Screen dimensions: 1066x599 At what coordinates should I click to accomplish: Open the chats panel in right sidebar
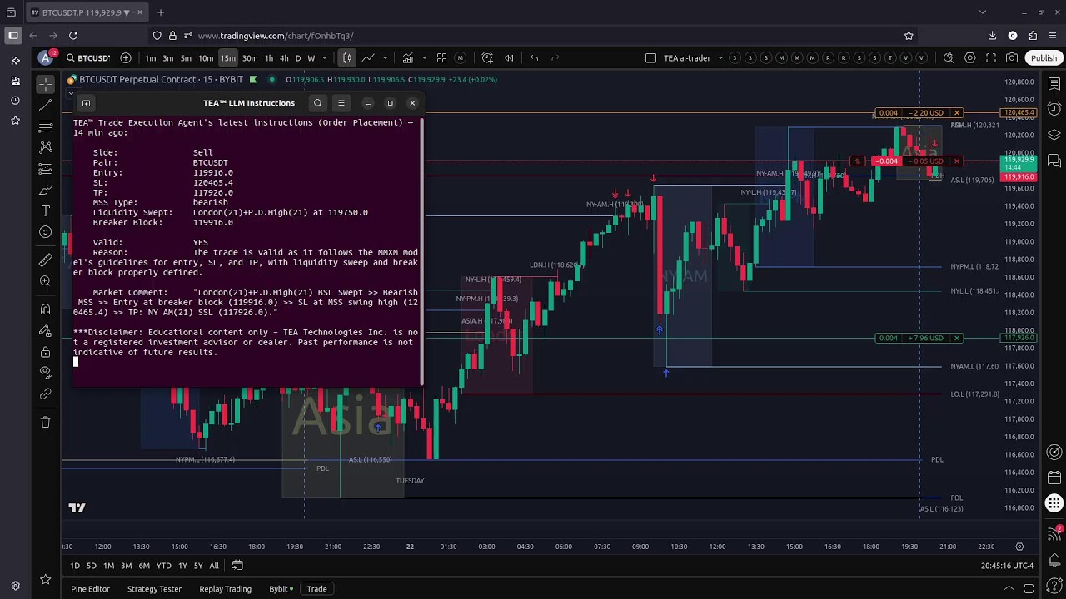(1054, 160)
